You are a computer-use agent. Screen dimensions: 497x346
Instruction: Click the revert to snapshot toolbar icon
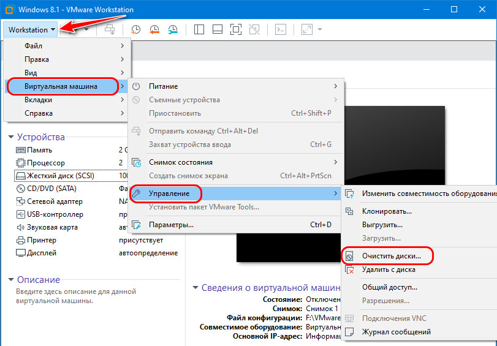pyautogui.click(x=154, y=29)
